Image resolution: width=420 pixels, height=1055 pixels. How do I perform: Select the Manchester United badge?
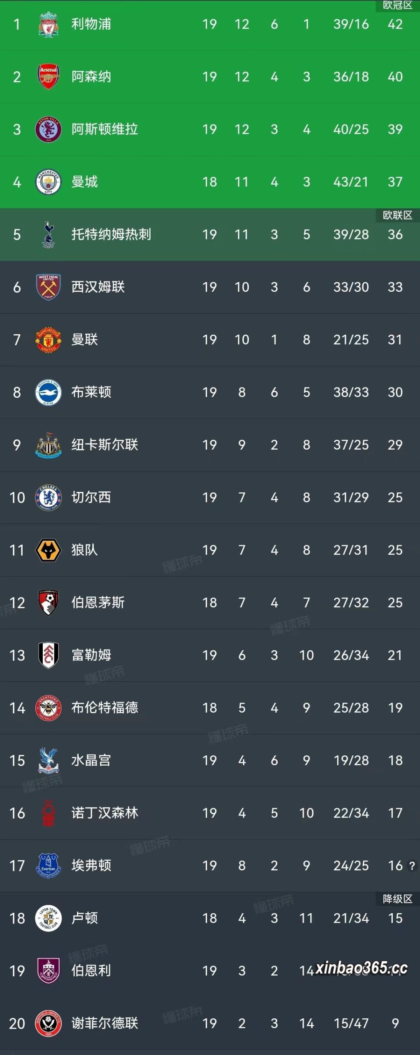tap(49, 340)
